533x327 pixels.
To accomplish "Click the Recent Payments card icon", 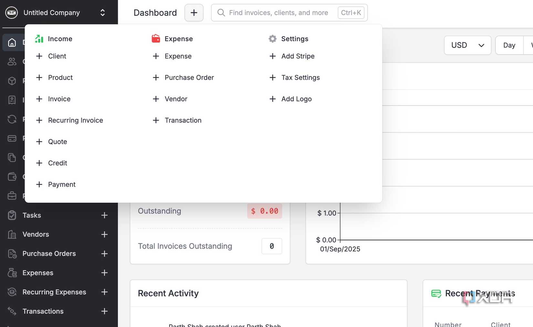I will [x=436, y=294].
